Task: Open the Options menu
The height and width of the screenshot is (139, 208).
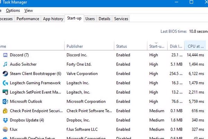Action: pyautogui.click(x=13, y=10)
